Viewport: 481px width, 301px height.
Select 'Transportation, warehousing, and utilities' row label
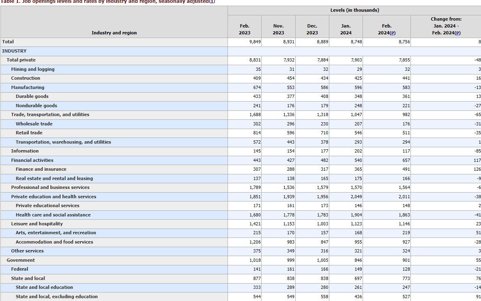64,142
